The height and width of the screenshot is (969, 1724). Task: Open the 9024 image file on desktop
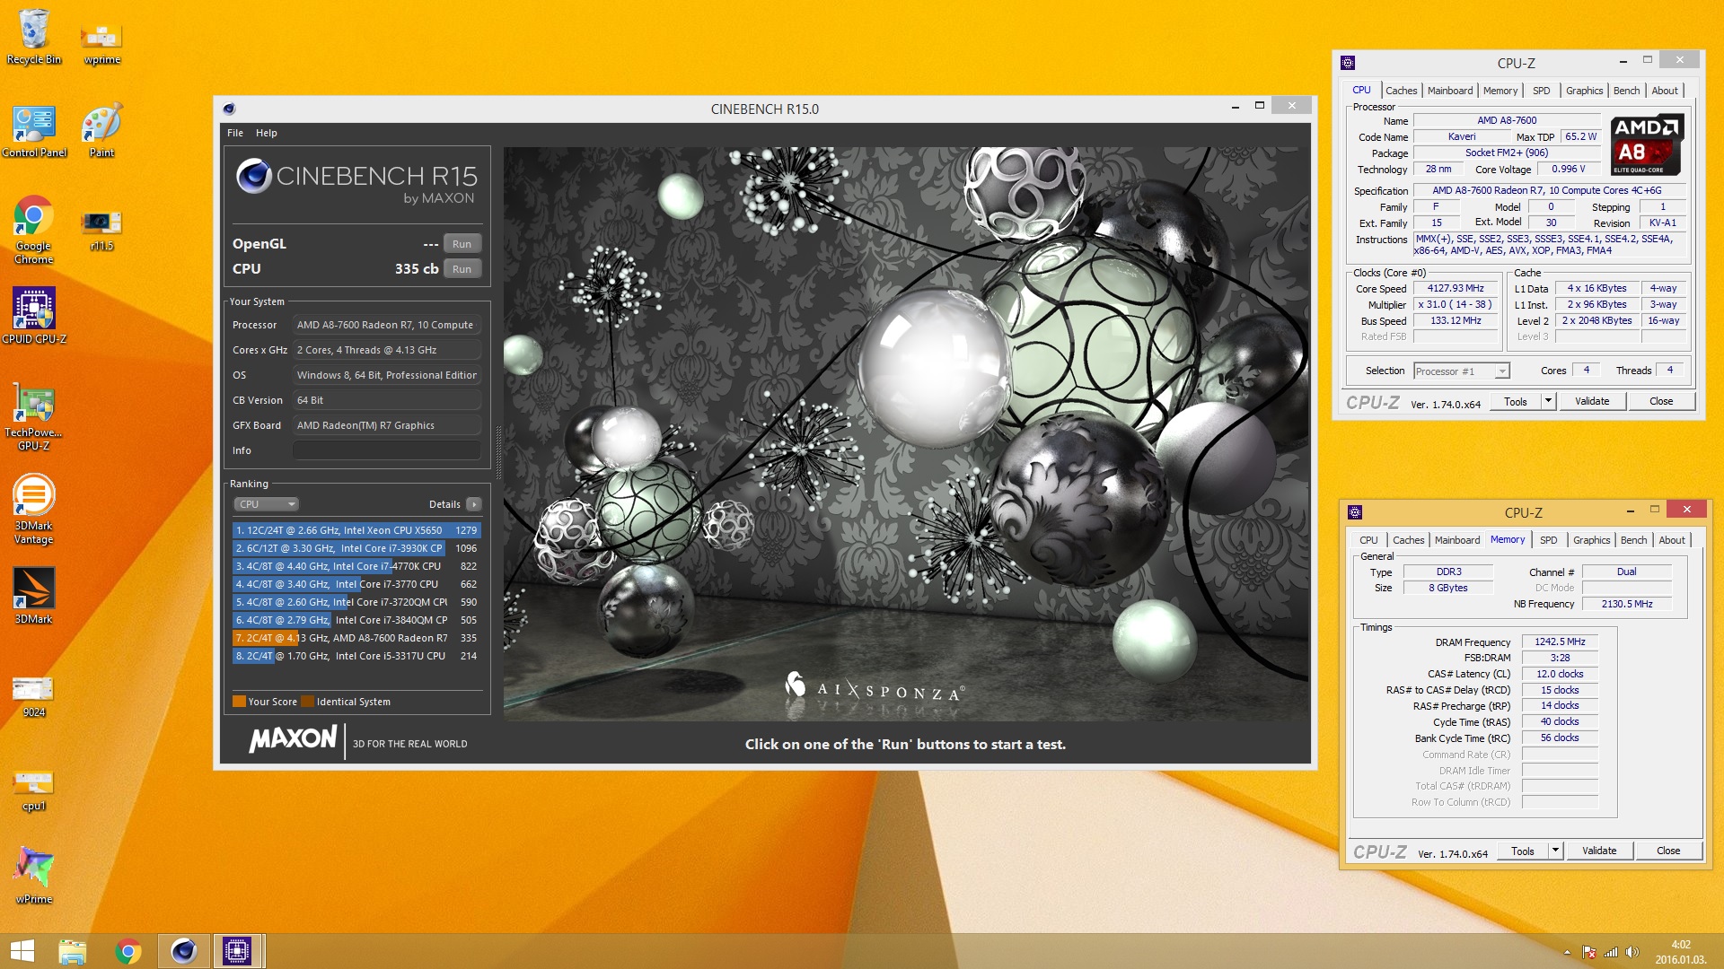[34, 697]
